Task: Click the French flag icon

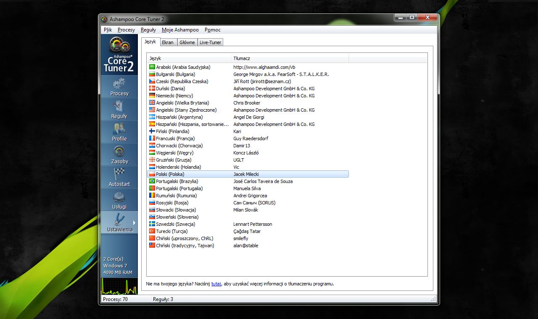Action: [152, 139]
